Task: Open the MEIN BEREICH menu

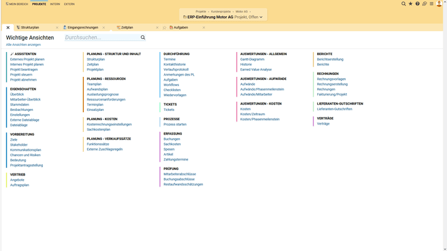Action: 17,4
